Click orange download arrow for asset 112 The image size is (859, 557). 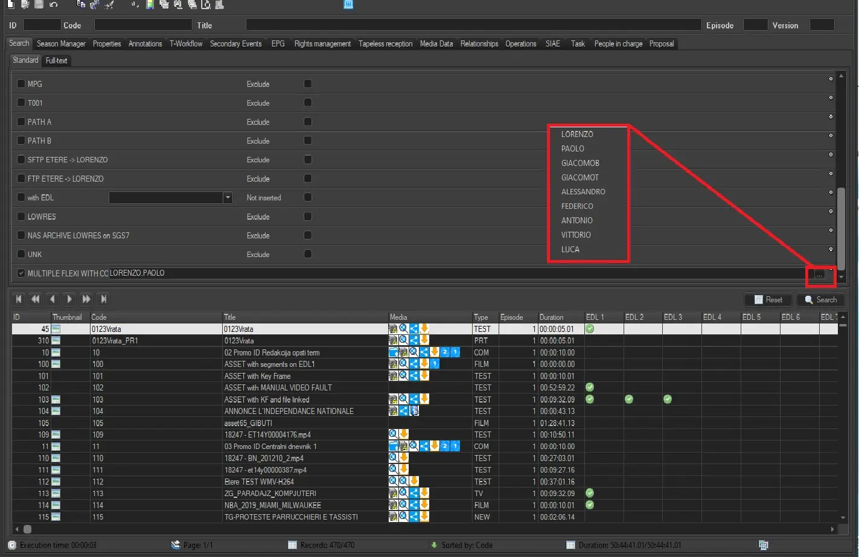(x=414, y=482)
